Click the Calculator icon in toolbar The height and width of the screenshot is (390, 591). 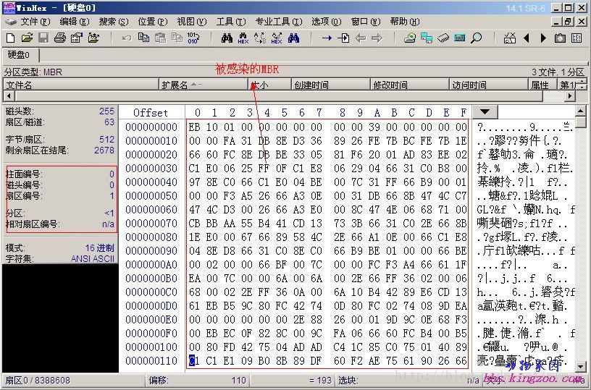460,38
